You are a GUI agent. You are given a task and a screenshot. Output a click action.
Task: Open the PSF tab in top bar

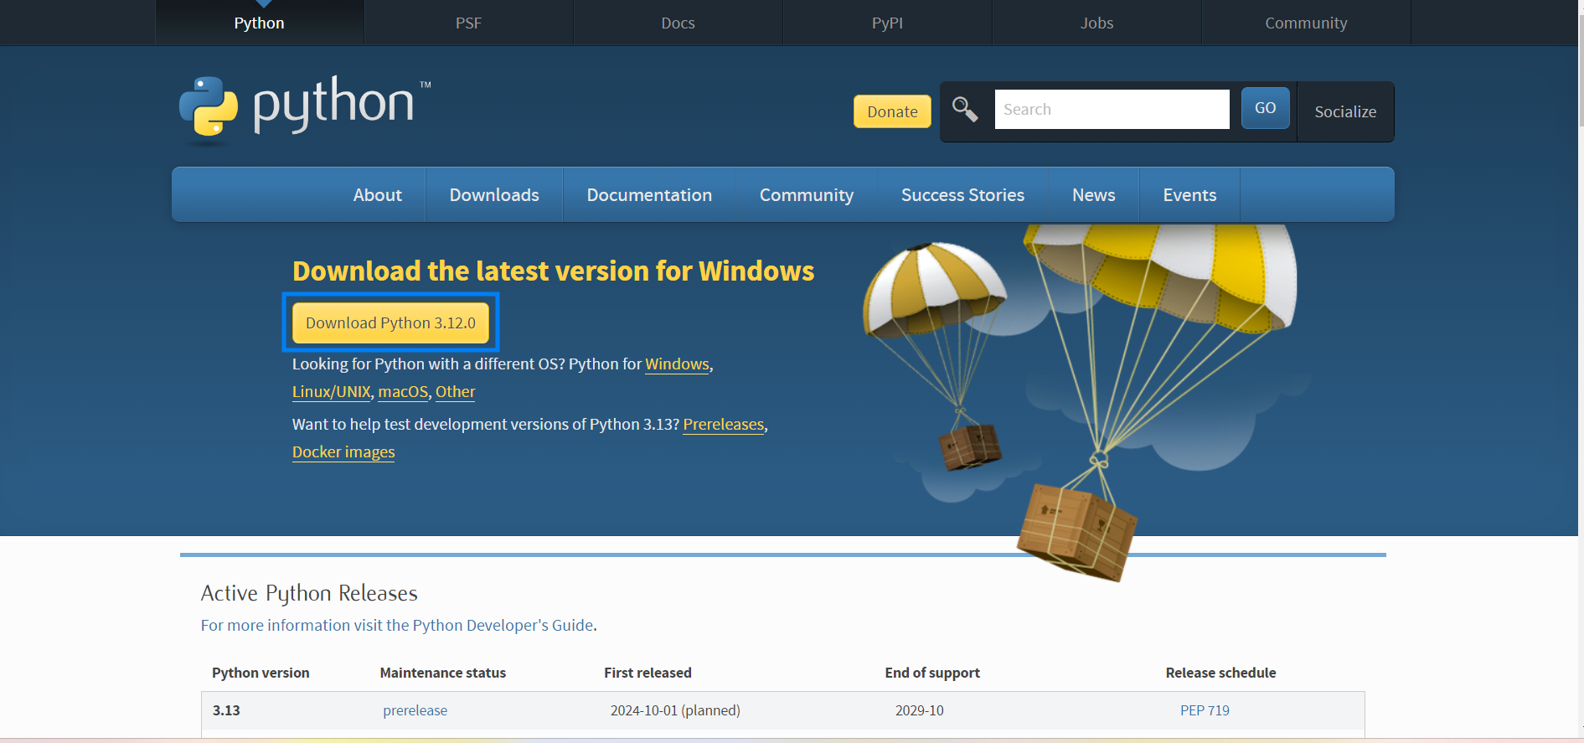pyautogui.click(x=468, y=23)
